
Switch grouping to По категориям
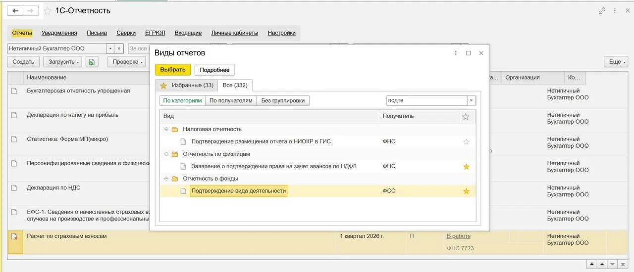(x=182, y=100)
